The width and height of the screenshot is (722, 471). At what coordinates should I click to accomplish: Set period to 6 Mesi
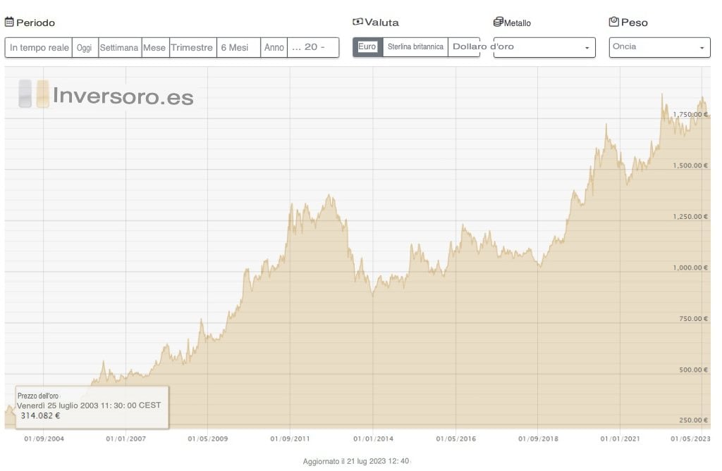tap(235, 48)
